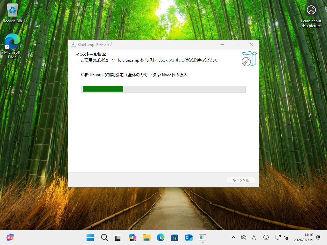327x245 pixels.
Task: Click the green installation progress bar
Action: [163, 89]
